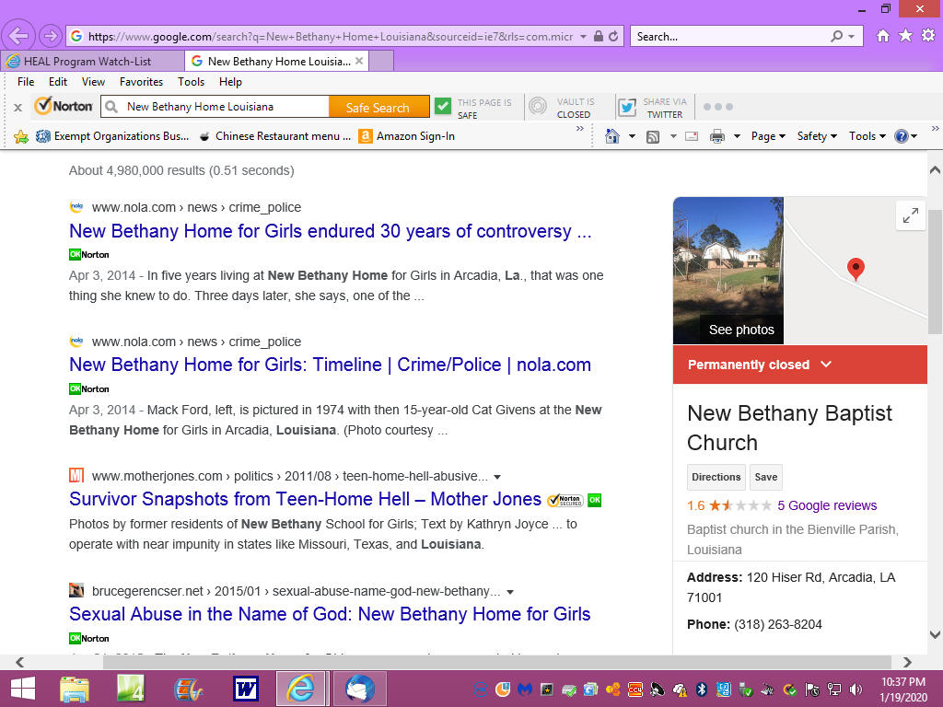Open the Edit menu
Viewport: 943px width, 707px height.
click(x=58, y=82)
